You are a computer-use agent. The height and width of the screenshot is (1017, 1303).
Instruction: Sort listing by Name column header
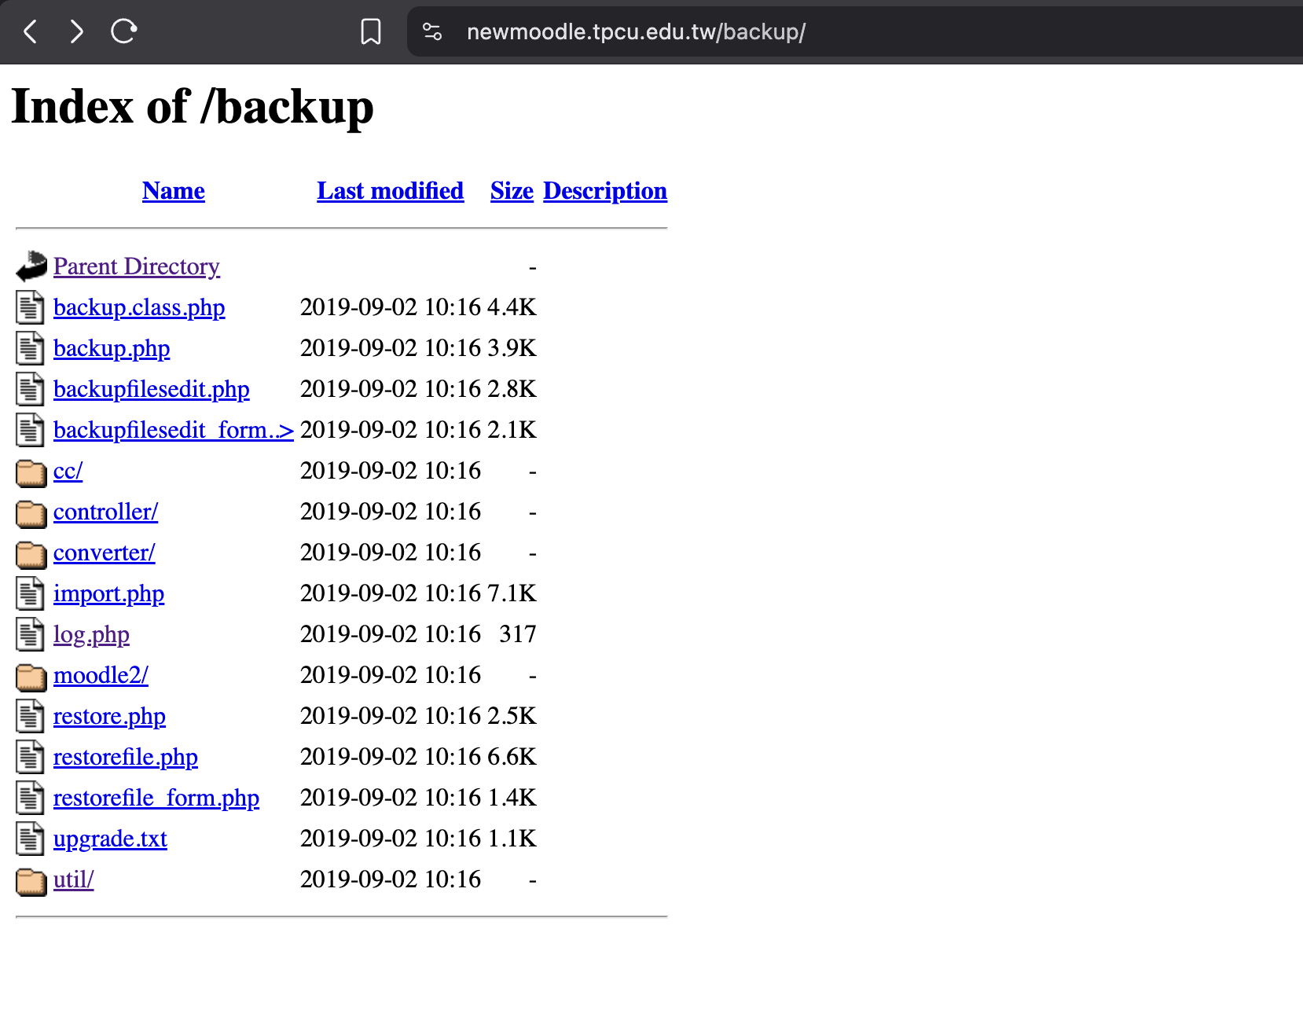pos(174,191)
